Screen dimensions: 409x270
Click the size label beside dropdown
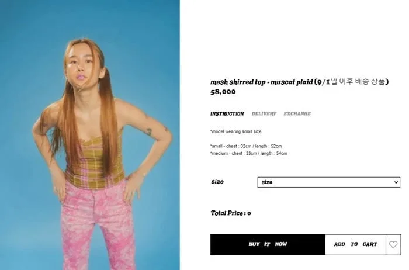pyautogui.click(x=217, y=182)
